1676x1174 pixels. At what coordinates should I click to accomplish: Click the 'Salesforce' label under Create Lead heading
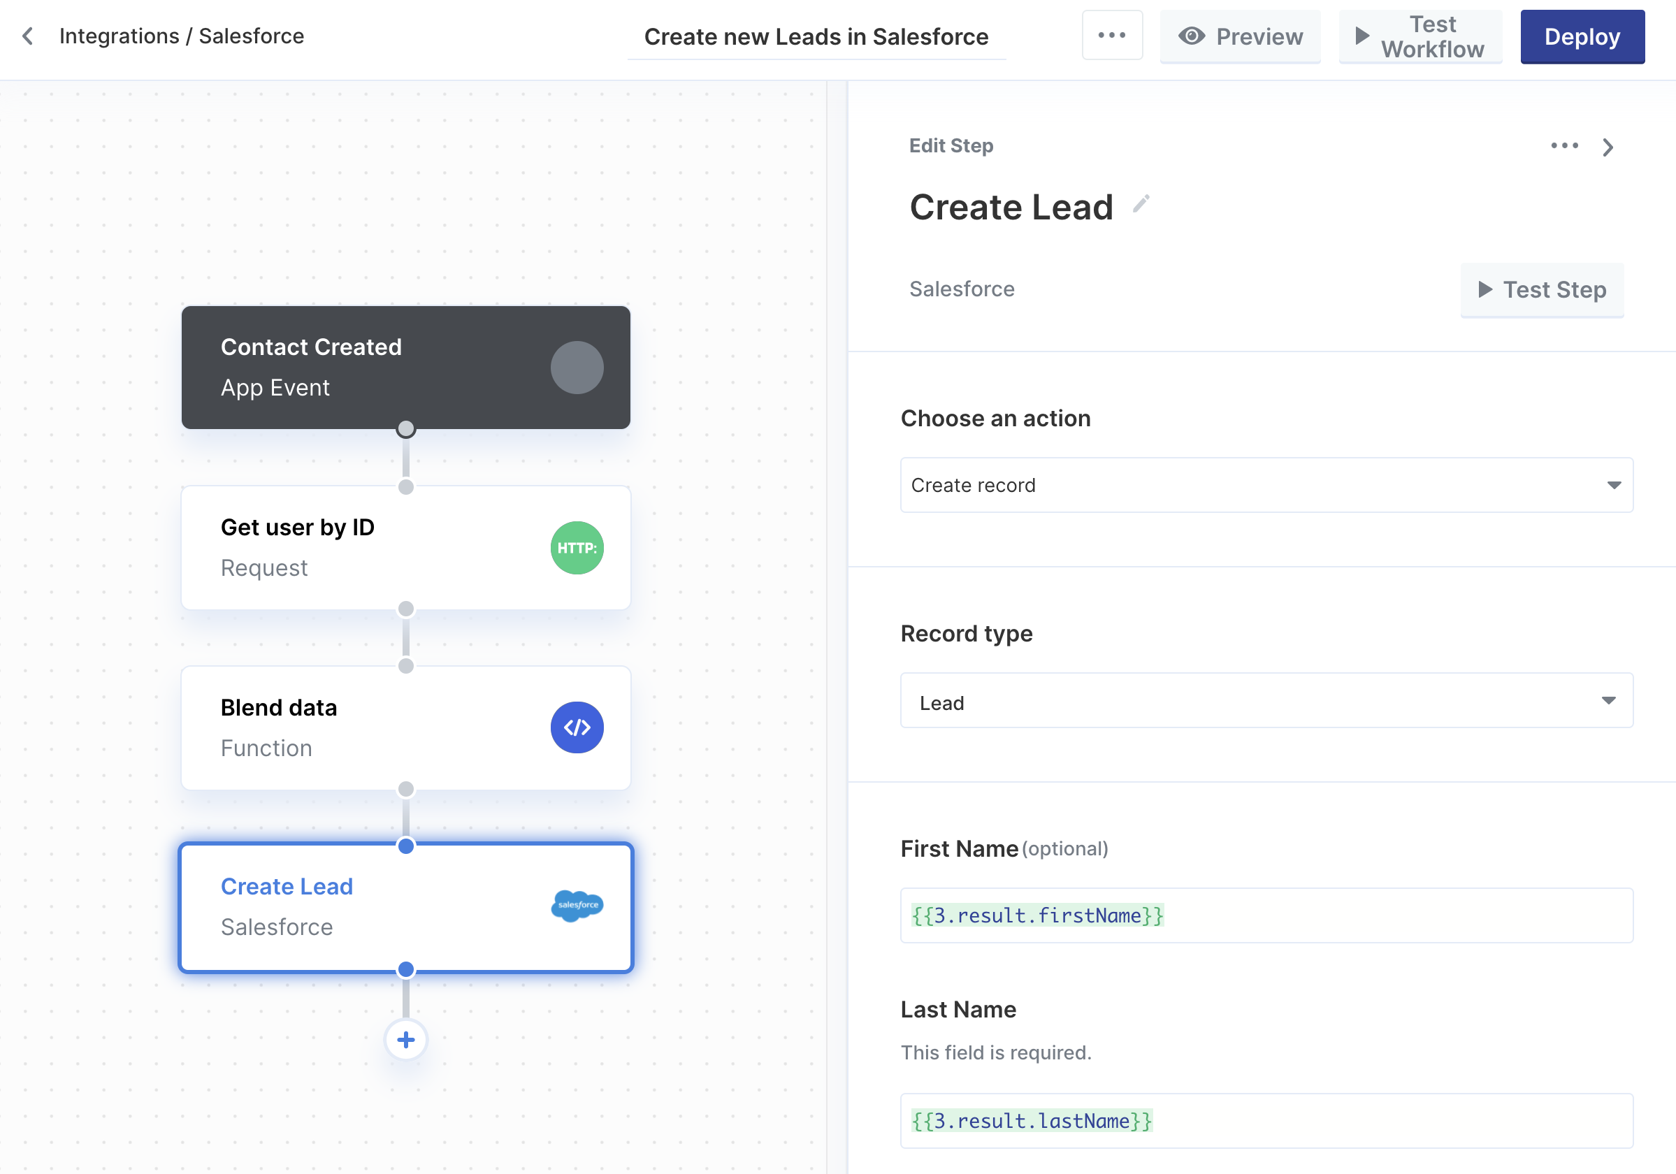pyautogui.click(x=962, y=289)
